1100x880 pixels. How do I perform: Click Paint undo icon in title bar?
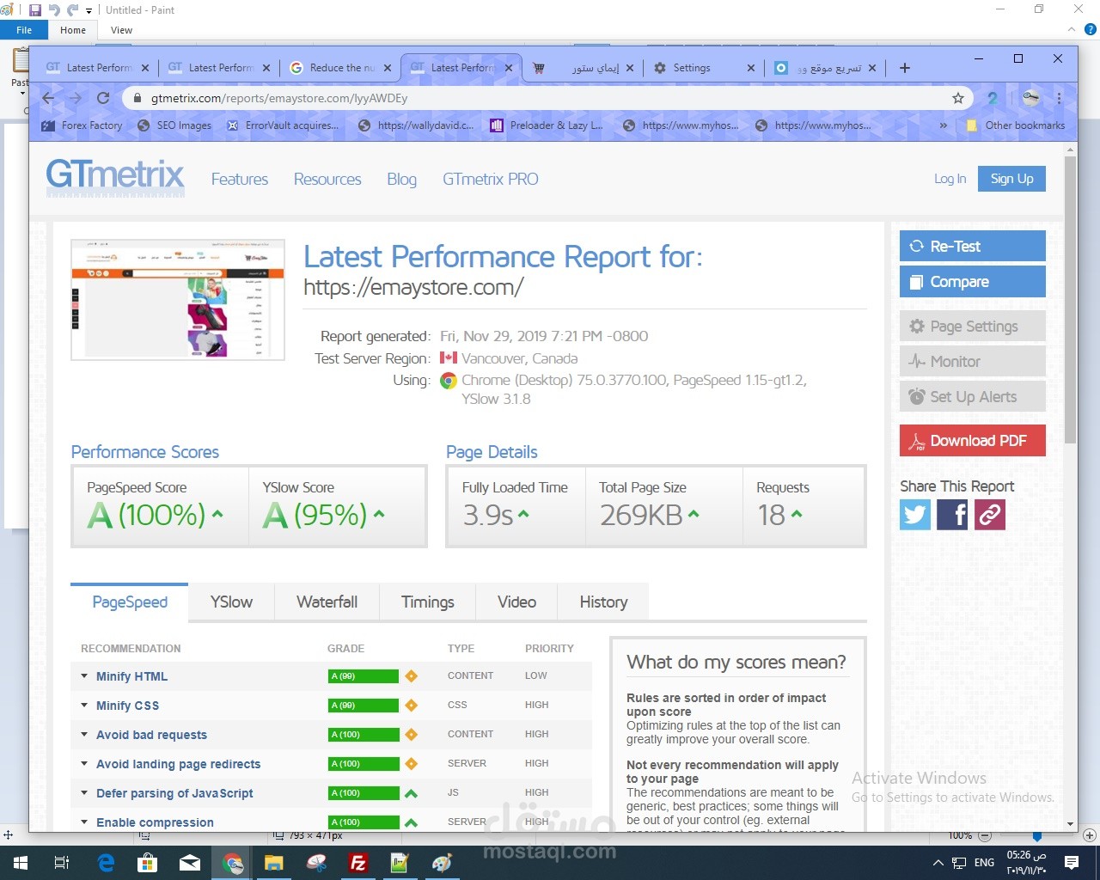tap(54, 10)
